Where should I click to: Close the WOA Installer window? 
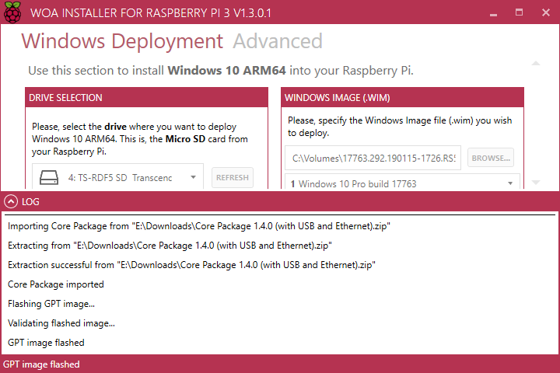[546, 12]
